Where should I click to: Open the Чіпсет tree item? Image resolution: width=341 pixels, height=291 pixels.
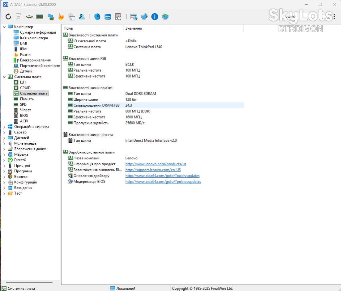pos(25,110)
